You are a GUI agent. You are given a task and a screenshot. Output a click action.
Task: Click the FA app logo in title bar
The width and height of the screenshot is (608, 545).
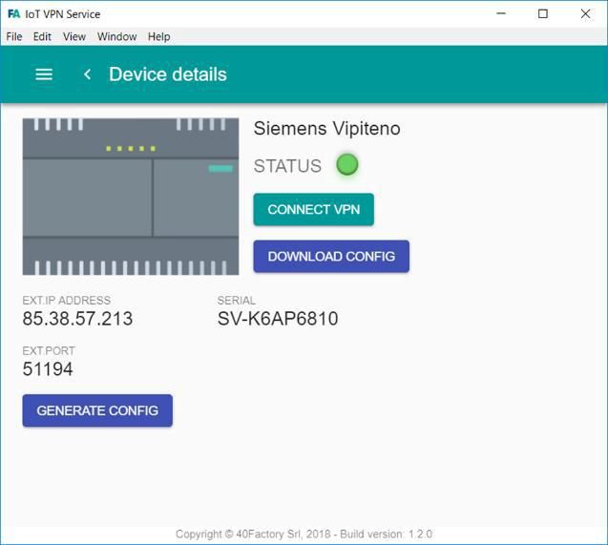coord(13,14)
